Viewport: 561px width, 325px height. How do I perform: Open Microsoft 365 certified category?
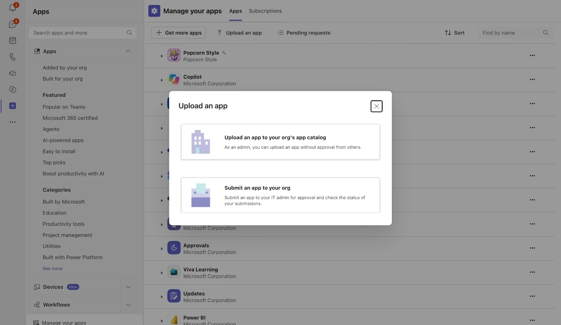tap(70, 118)
